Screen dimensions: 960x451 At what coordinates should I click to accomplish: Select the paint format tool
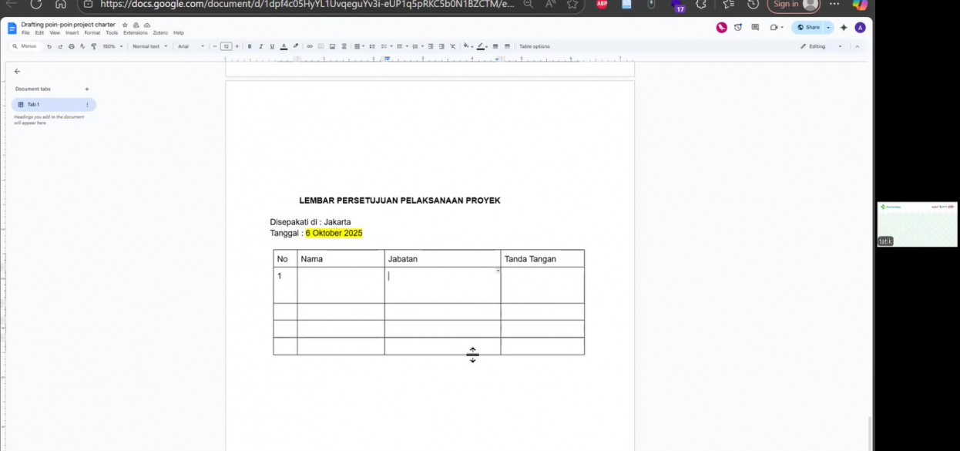click(x=94, y=46)
